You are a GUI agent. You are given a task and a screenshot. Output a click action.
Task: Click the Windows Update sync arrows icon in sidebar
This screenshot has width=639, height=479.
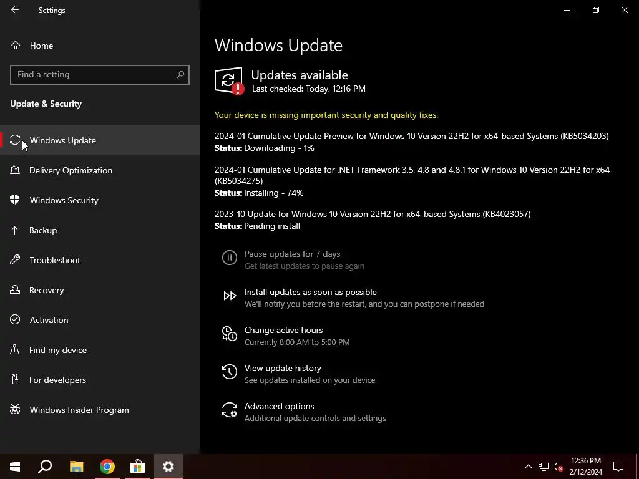click(x=15, y=140)
